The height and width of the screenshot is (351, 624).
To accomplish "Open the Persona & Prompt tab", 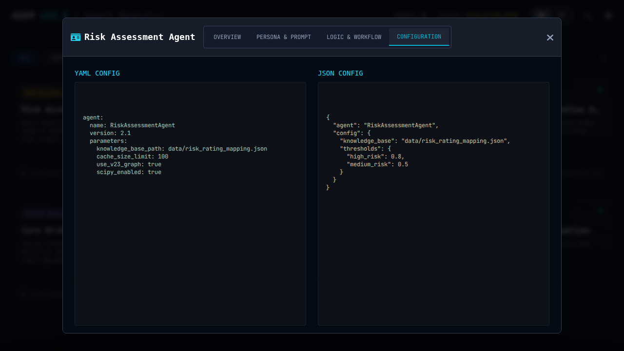I will coord(284,37).
